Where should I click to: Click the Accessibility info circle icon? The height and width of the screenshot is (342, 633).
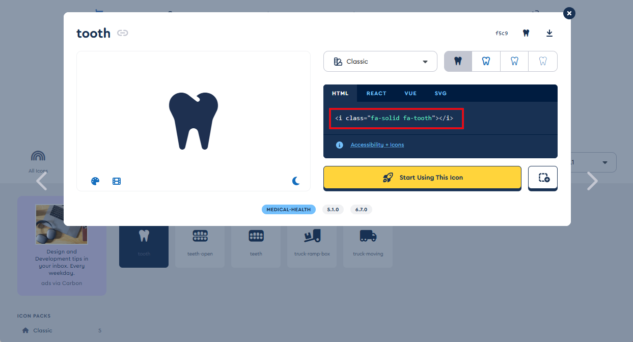pos(339,145)
